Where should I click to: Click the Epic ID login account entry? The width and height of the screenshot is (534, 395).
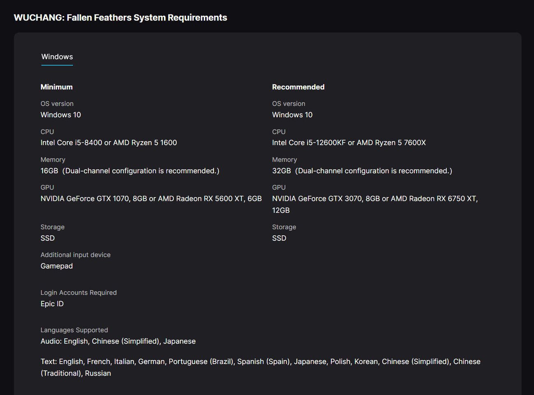pyautogui.click(x=52, y=304)
